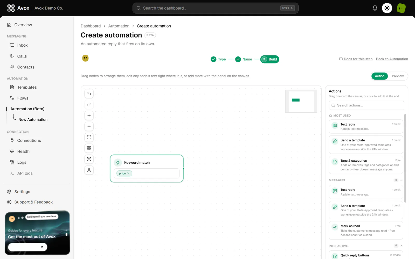Toggle the light/dark theme sun icon
This screenshot has height=259, width=415.
(x=387, y=8)
